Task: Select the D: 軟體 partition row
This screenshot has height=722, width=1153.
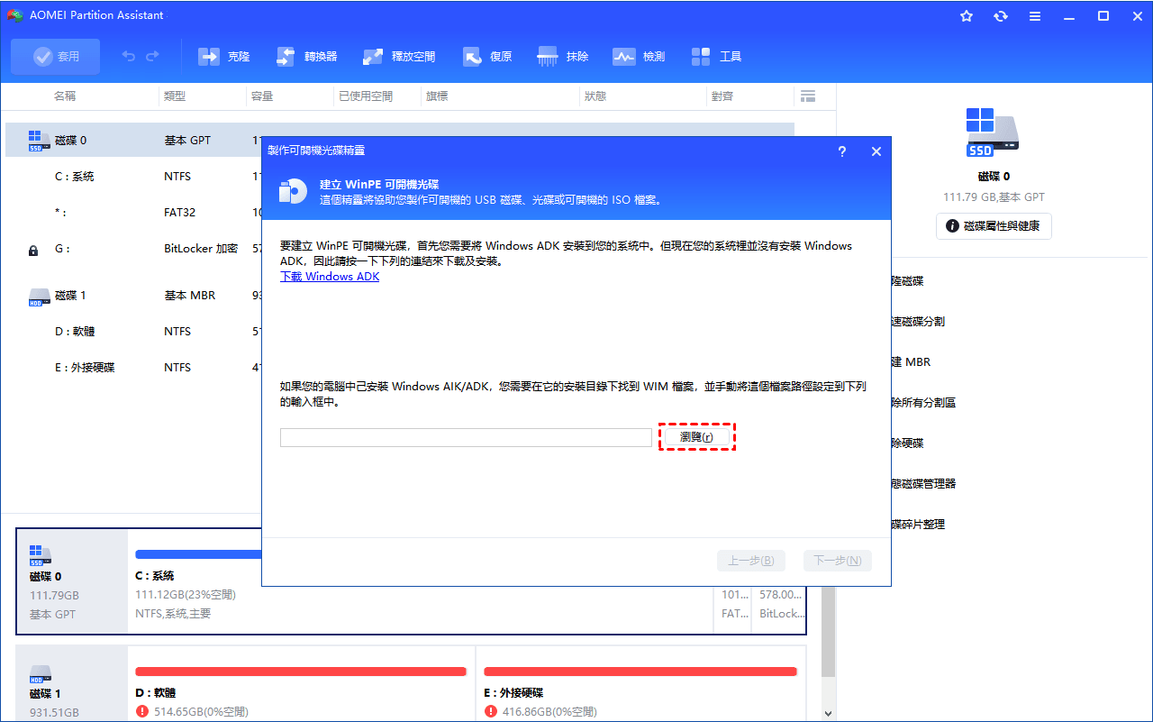Action: pyautogui.click(x=133, y=332)
